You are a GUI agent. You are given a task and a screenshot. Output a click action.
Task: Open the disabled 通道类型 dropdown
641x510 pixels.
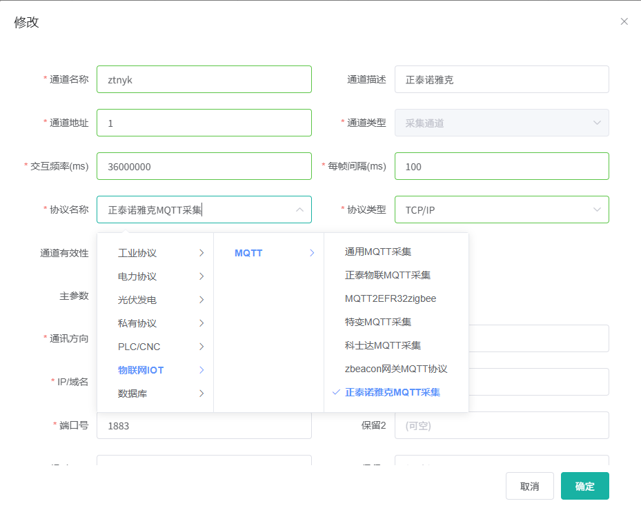pos(597,123)
